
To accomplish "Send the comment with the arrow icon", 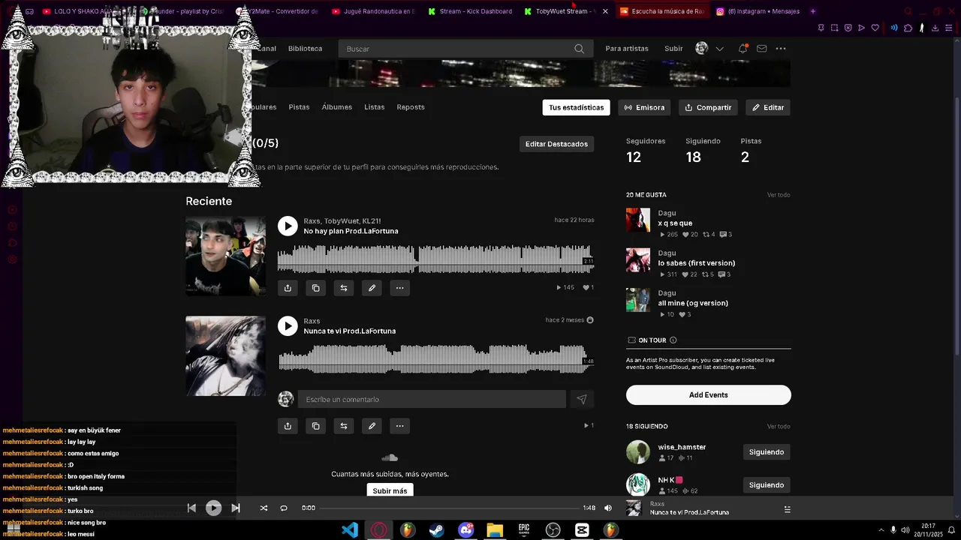I will point(582,400).
